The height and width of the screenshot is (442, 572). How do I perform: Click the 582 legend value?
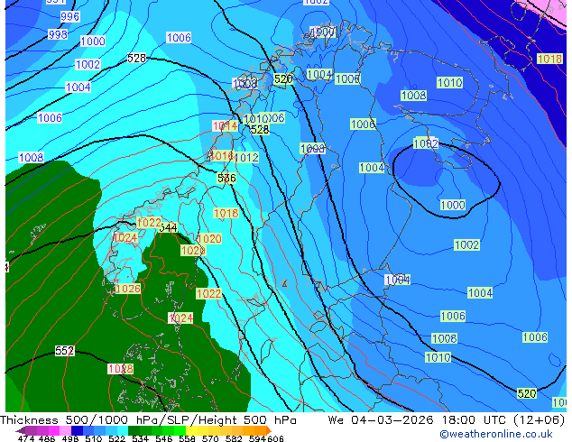click(x=234, y=438)
